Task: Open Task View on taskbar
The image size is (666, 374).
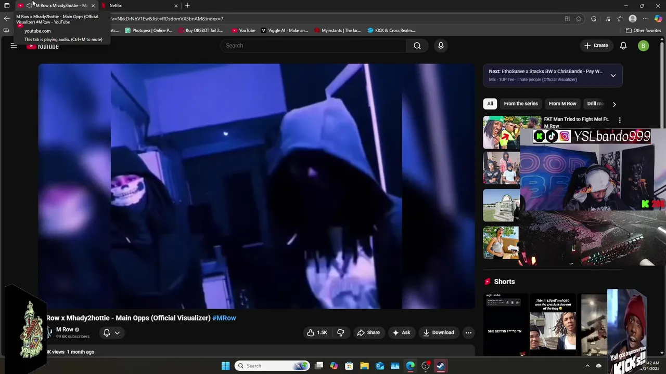Action: [319, 366]
